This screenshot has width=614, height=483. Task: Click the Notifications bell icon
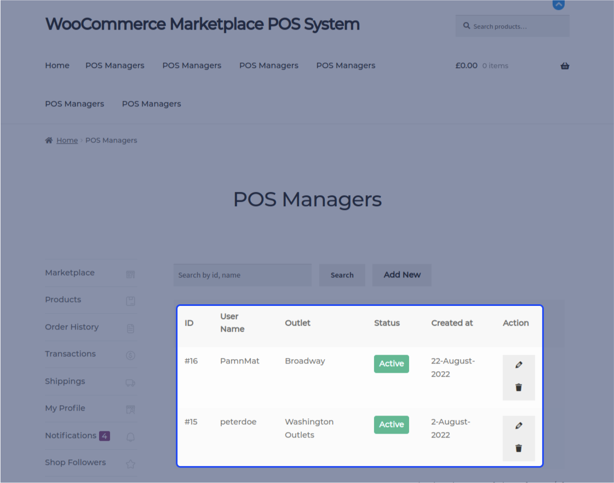coord(130,437)
